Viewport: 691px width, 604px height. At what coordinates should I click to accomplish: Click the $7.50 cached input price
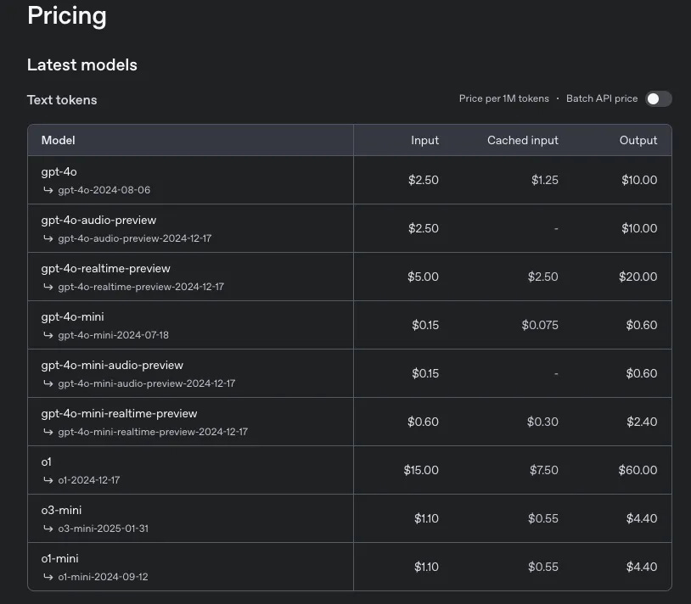click(x=544, y=470)
